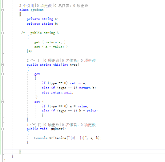Screen dimensions: 165x162
Task: Click the method name 'unknow'
Action: click(x=57, y=129)
